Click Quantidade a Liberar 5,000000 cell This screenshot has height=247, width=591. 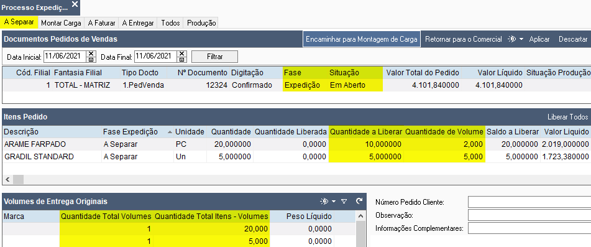pyautogui.click(x=366, y=157)
